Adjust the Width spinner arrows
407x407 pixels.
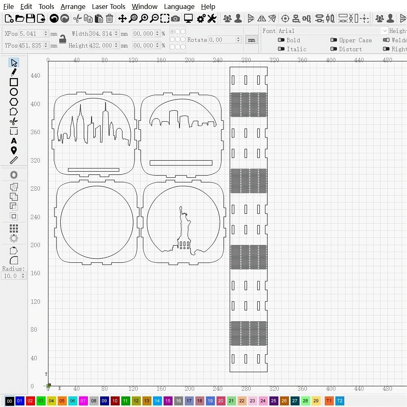tap(116, 33)
